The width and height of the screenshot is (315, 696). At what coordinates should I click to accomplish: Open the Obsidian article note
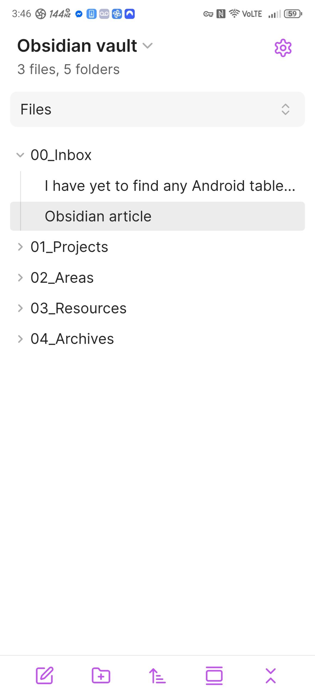[x=98, y=216]
